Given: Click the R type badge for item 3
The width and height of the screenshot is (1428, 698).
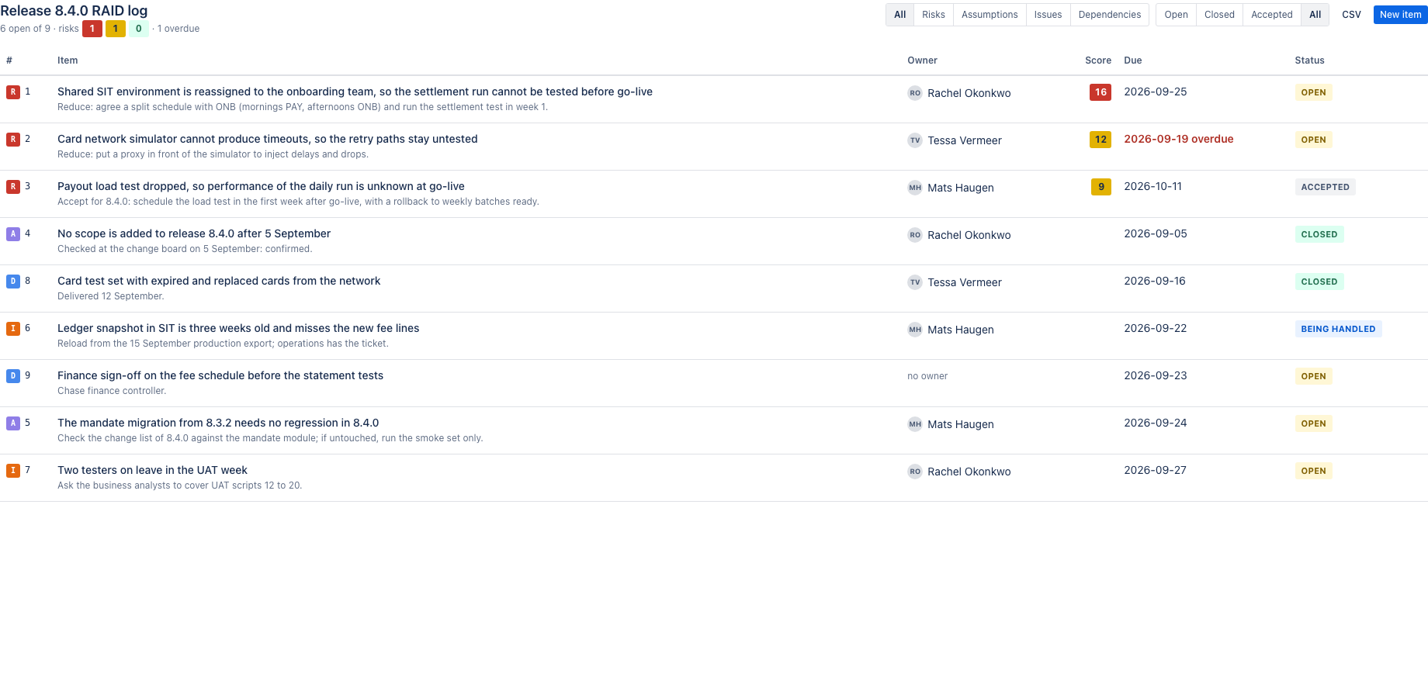Looking at the screenshot, I should [x=13, y=187].
